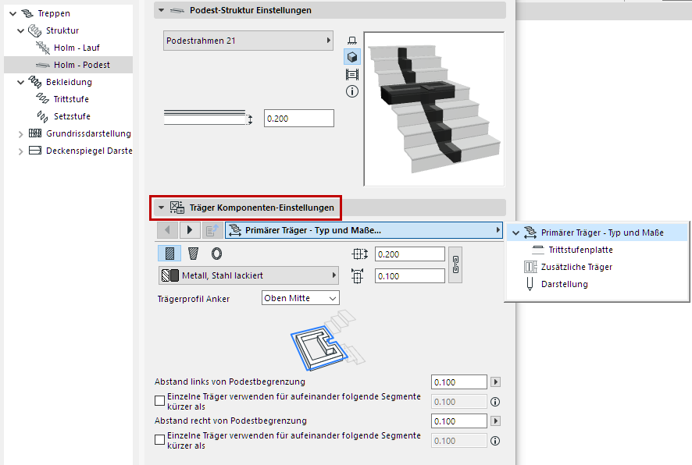Collapse the Träger Komponenten-Einstellungen panel
This screenshot has width=692, height=465.
click(162, 208)
